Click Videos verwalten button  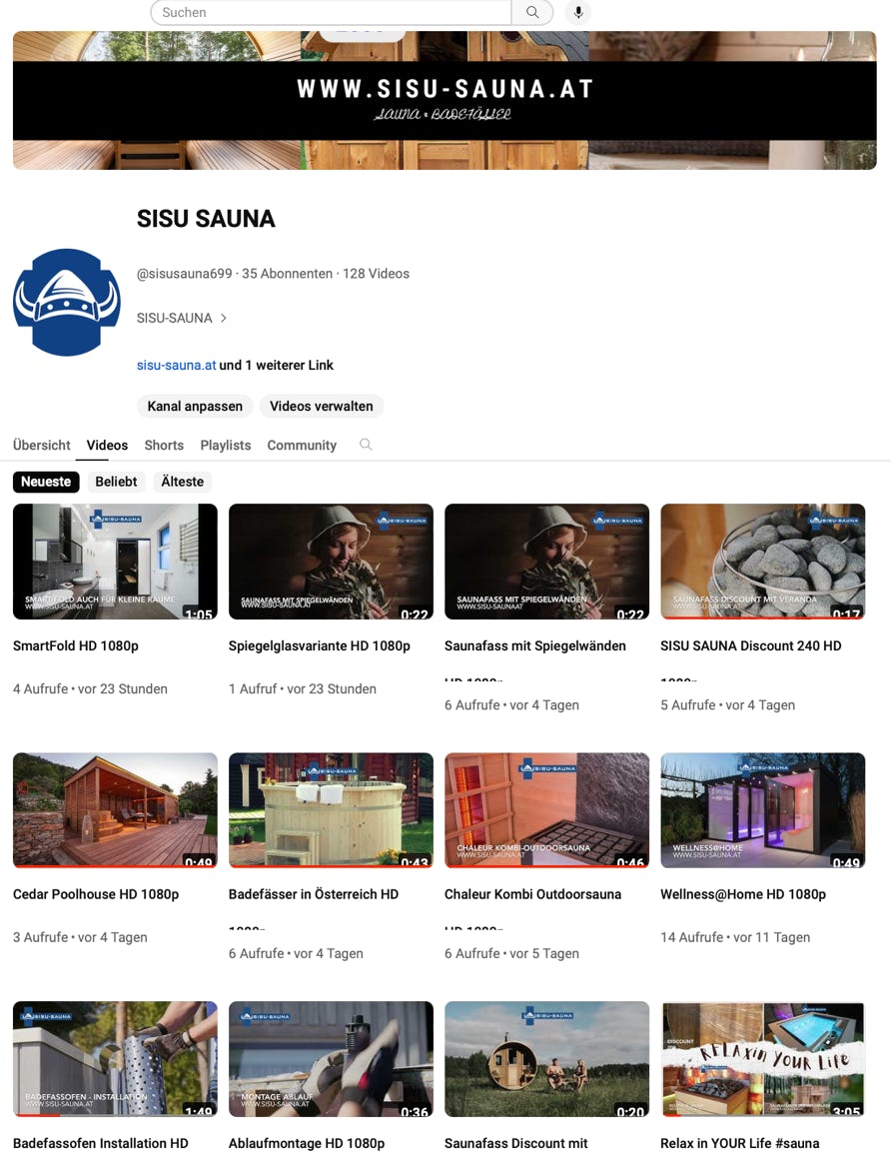click(322, 407)
